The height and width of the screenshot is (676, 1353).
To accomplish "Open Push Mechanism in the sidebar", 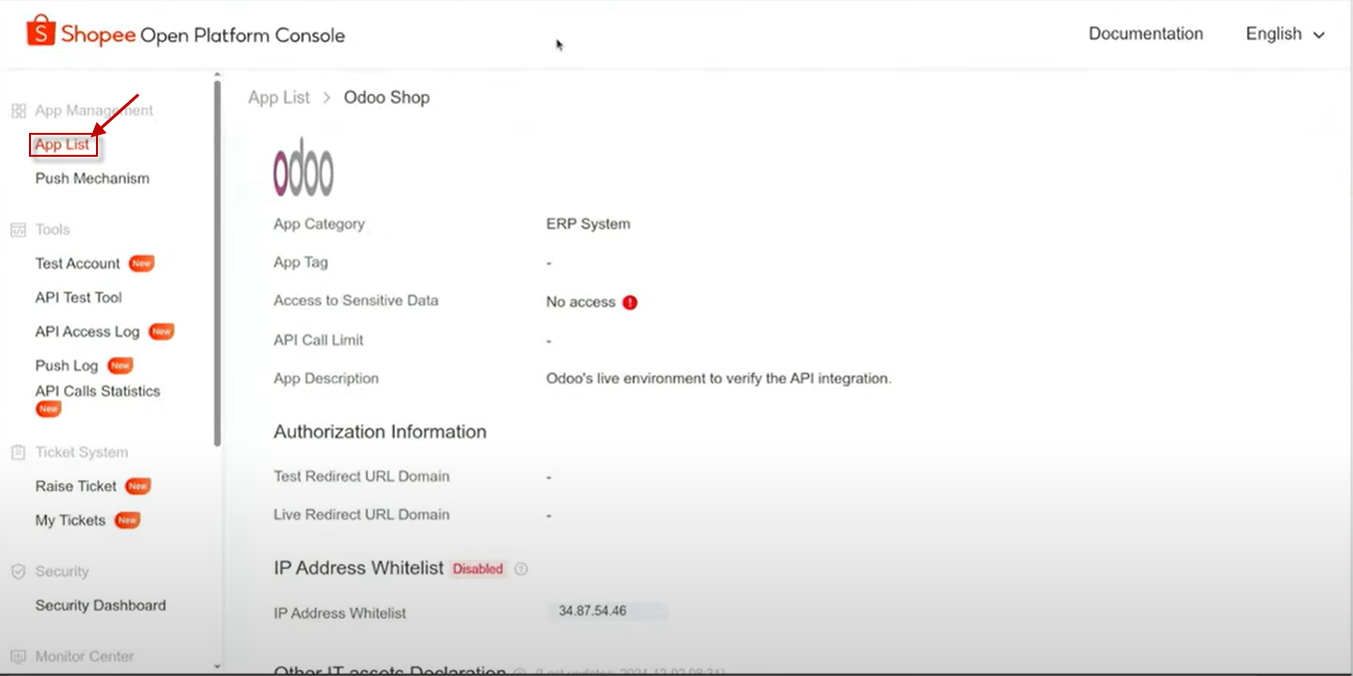I will click(92, 179).
